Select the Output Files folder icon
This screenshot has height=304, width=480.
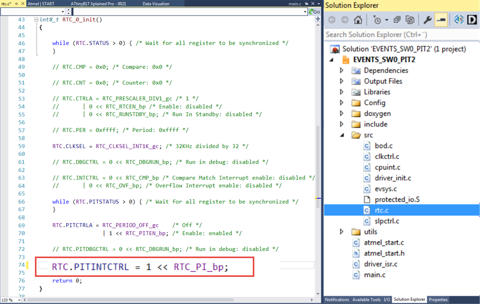356,81
